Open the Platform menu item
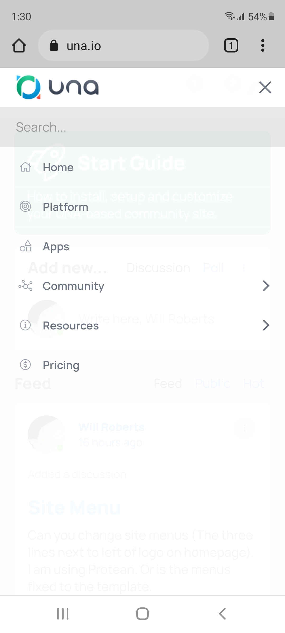Screen dimensions: 285x633 pos(65,207)
